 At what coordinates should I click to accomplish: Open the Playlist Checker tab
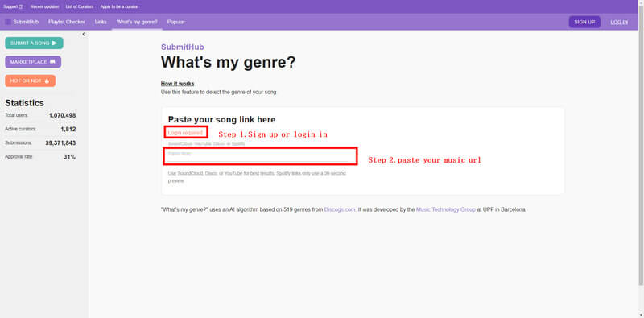tap(67, 23)
